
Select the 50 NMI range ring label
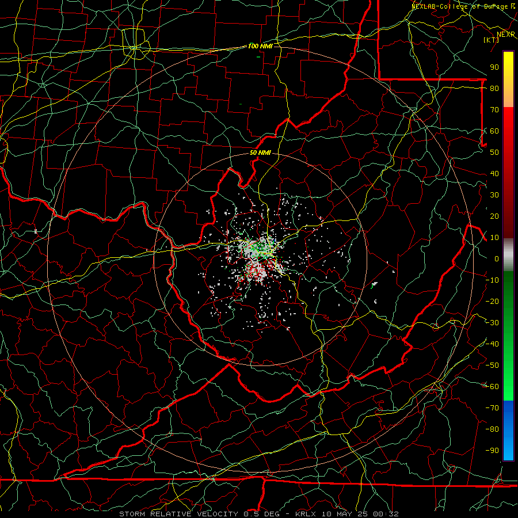(x=260, y=153)
